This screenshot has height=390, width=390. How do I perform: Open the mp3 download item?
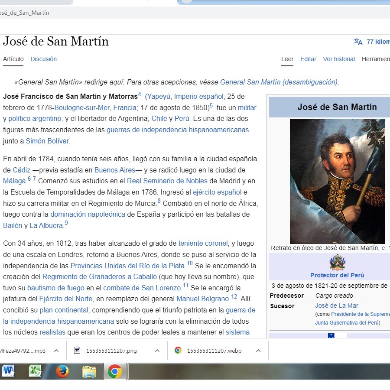click(x=23, y=351)
